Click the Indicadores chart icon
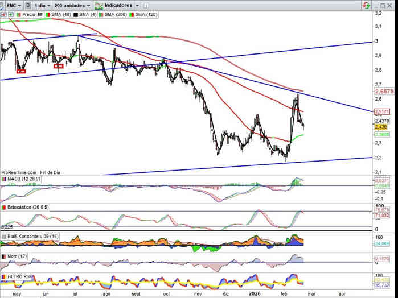 (98, 5)
